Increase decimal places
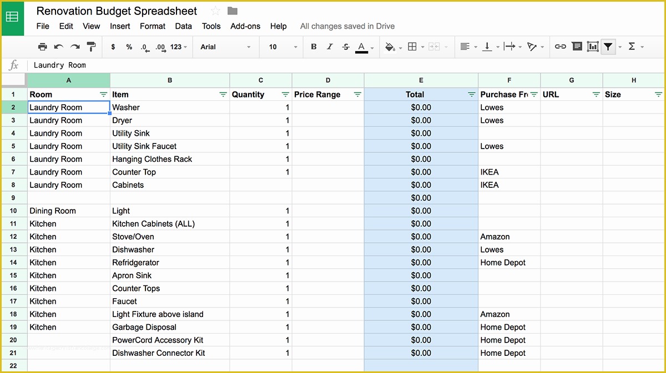666x373 pixels. [x=161, y=47]
